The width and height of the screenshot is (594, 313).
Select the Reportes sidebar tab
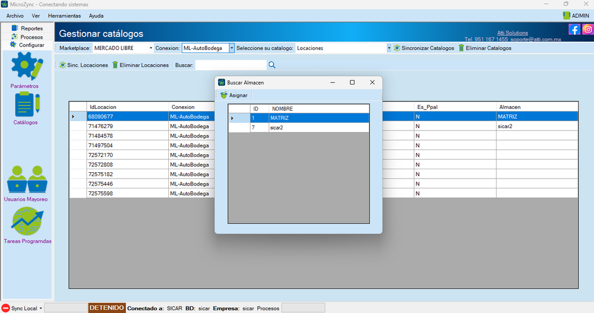[27, 28]
